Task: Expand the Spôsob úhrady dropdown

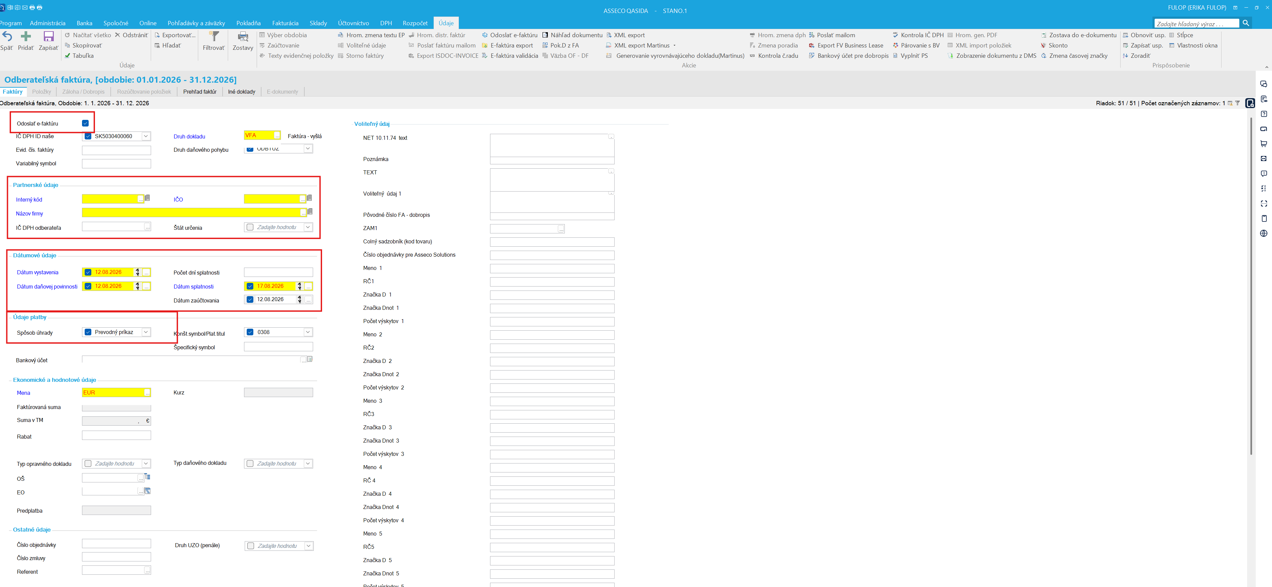Action: coord(146,332)
